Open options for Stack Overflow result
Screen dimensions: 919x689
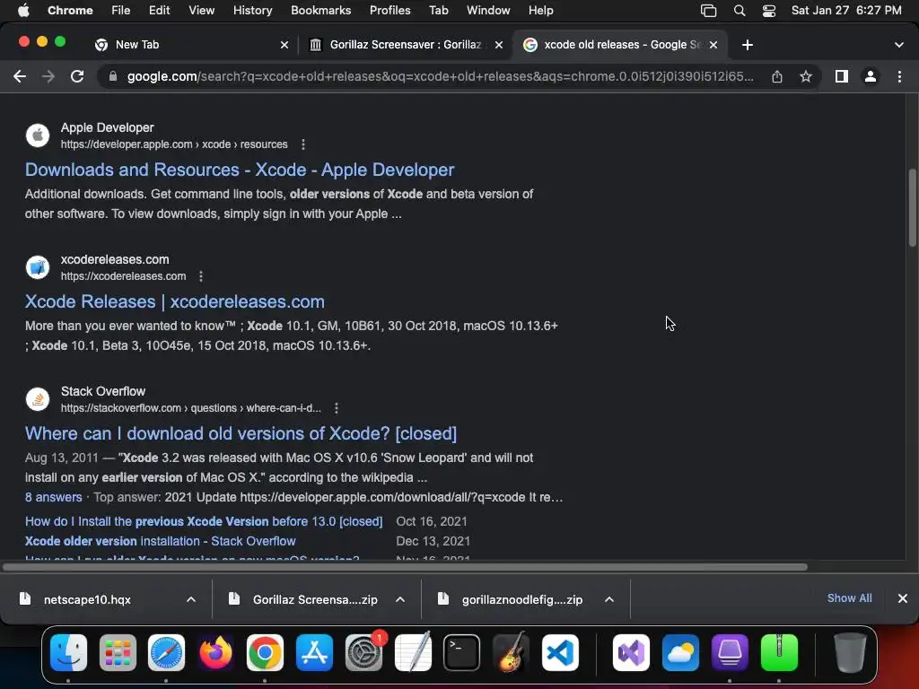(336, 408)
